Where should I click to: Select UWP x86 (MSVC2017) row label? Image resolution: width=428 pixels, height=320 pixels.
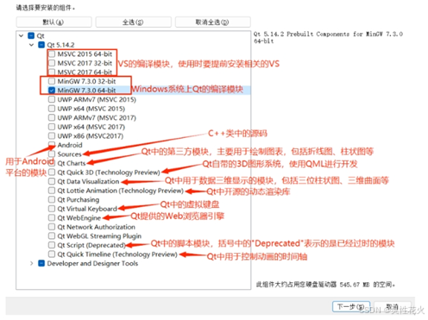(91, 135)
